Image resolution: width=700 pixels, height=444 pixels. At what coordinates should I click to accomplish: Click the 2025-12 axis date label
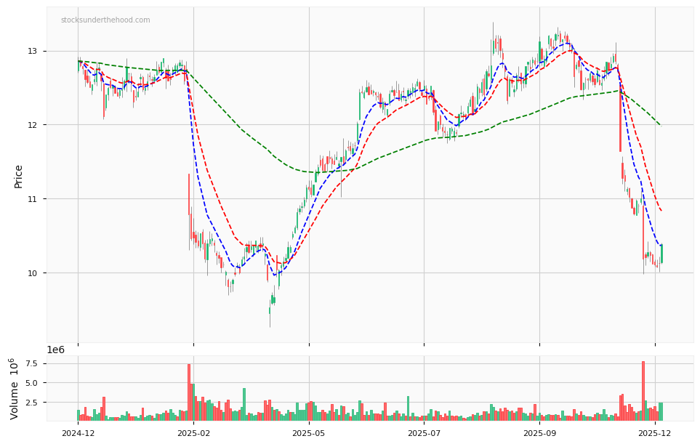tap(655, 432)
